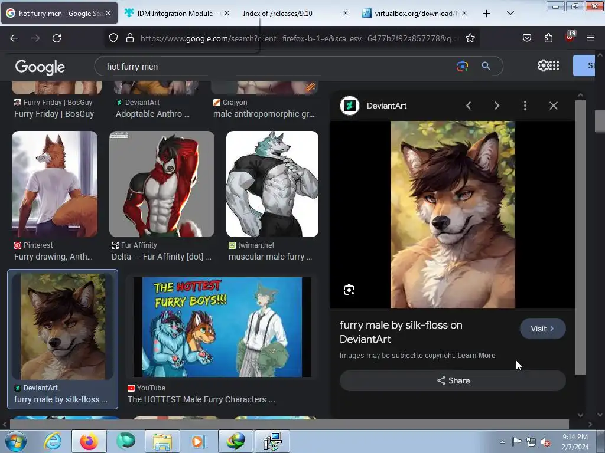This screenshot has width=605, height=453.
Task: Open the twiman.net muscular furry thumbnail
Action: 272,184
